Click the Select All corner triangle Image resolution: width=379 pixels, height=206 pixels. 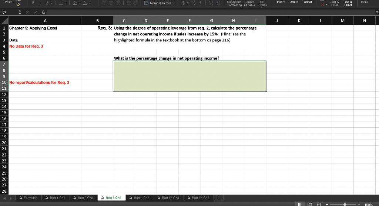click(x=4, y=21)
